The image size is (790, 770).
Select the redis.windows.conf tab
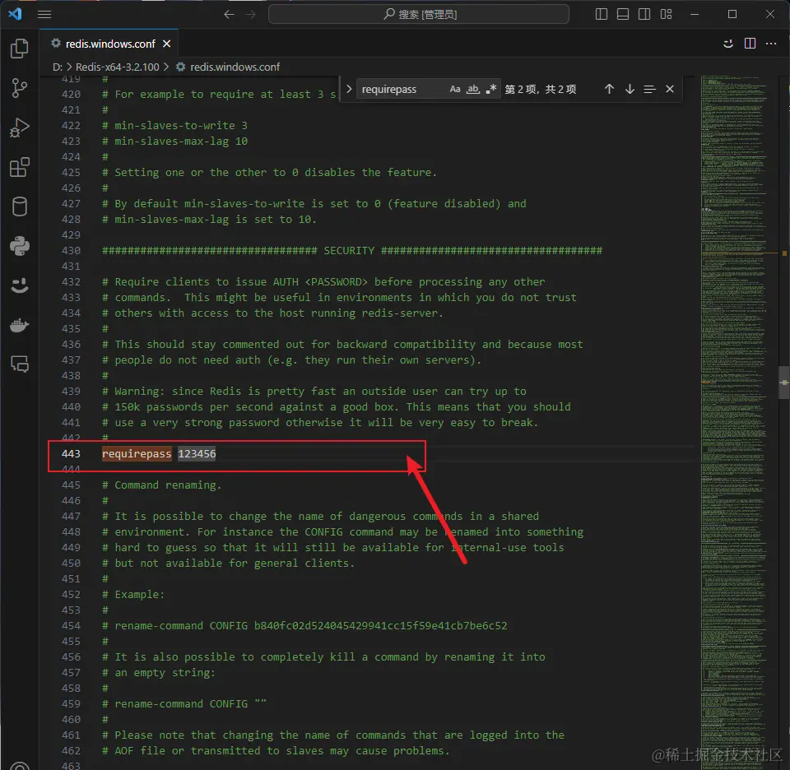point(110,44)
